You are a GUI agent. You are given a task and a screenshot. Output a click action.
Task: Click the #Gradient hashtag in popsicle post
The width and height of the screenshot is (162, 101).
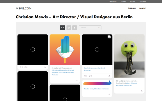click(55, 70)
